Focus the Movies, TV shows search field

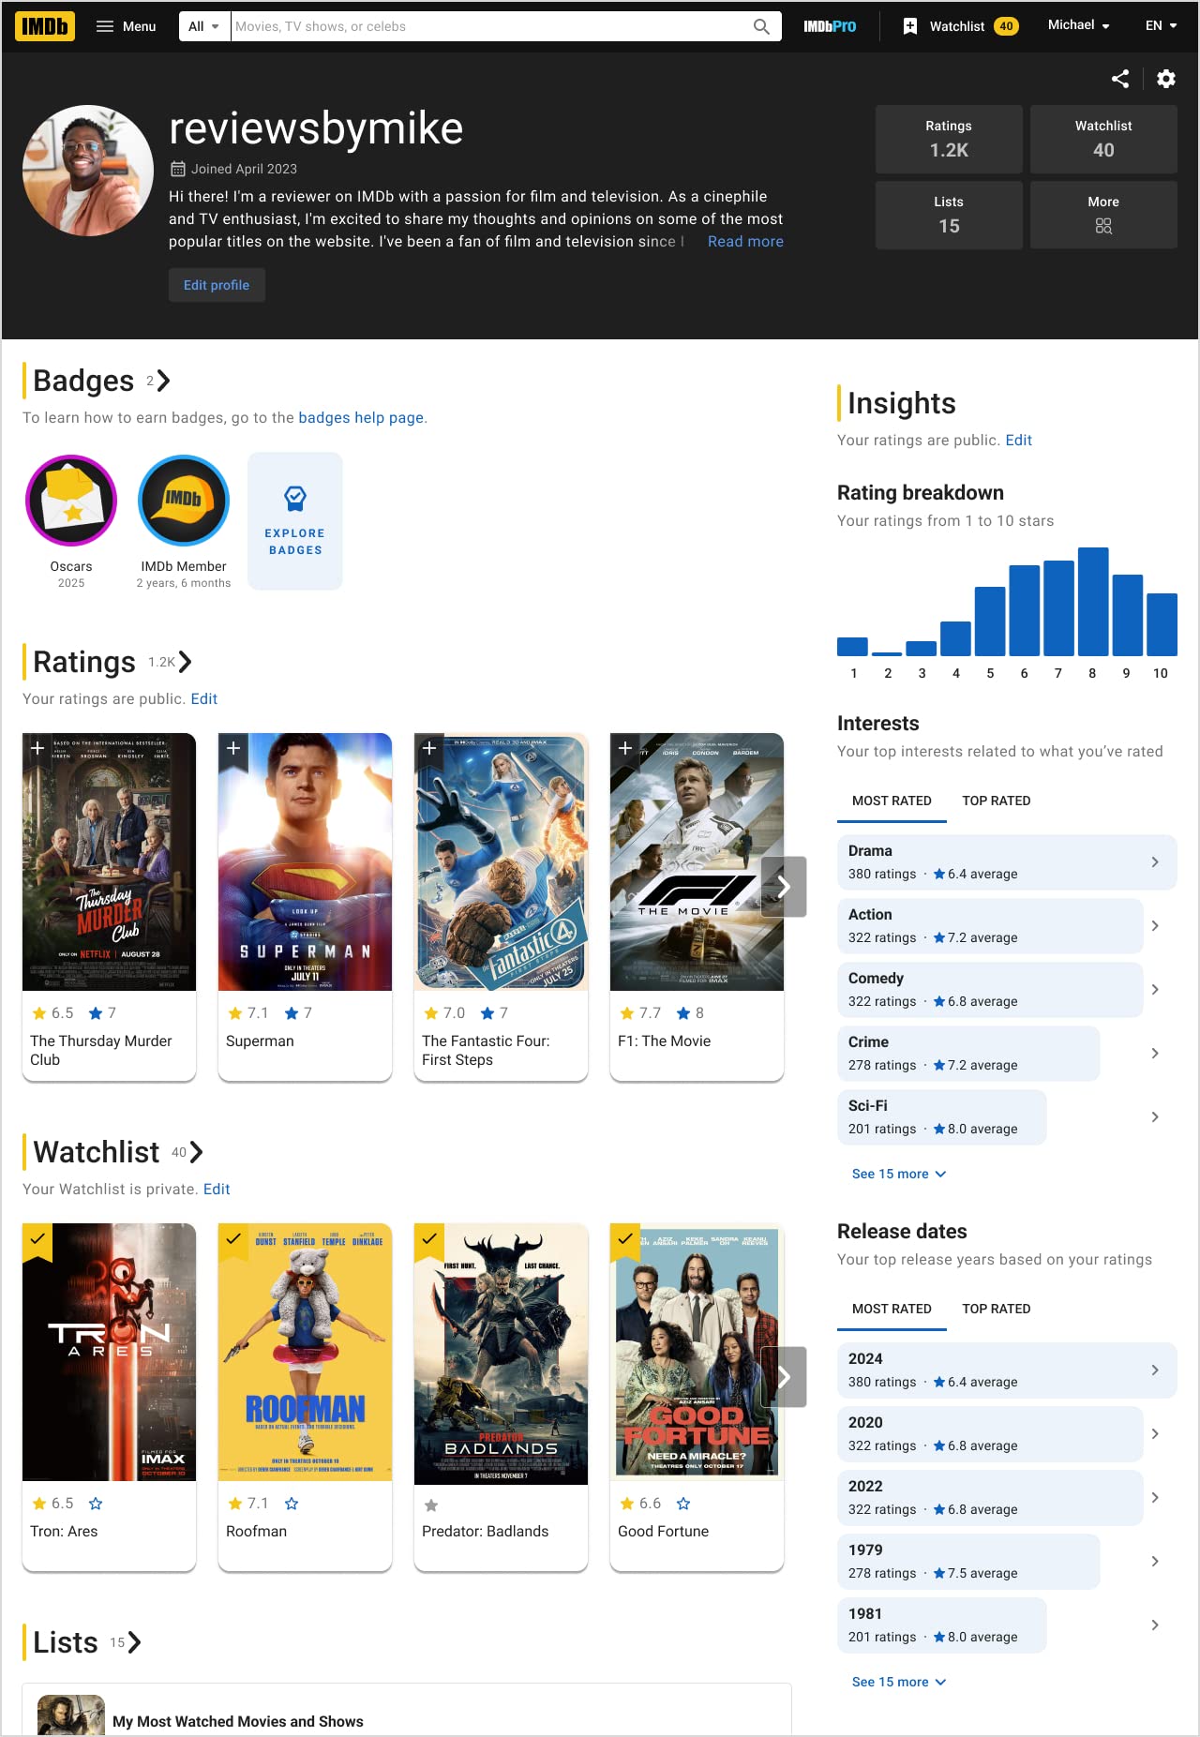[x=490, y=26]
